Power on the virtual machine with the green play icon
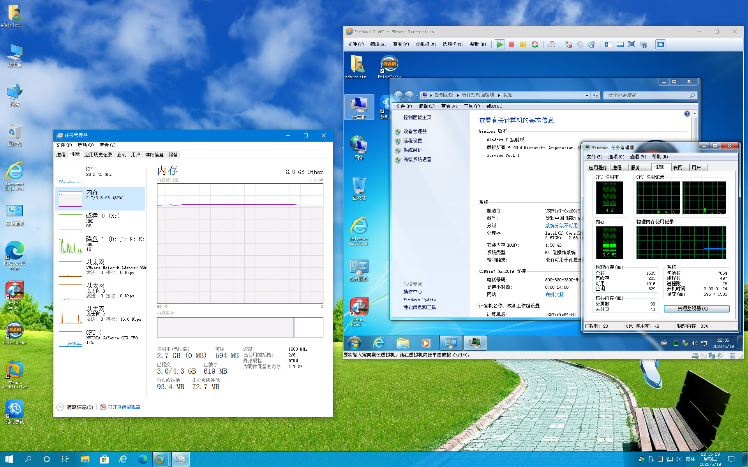Viewport: 748px width, 467px height. (499, 44)
